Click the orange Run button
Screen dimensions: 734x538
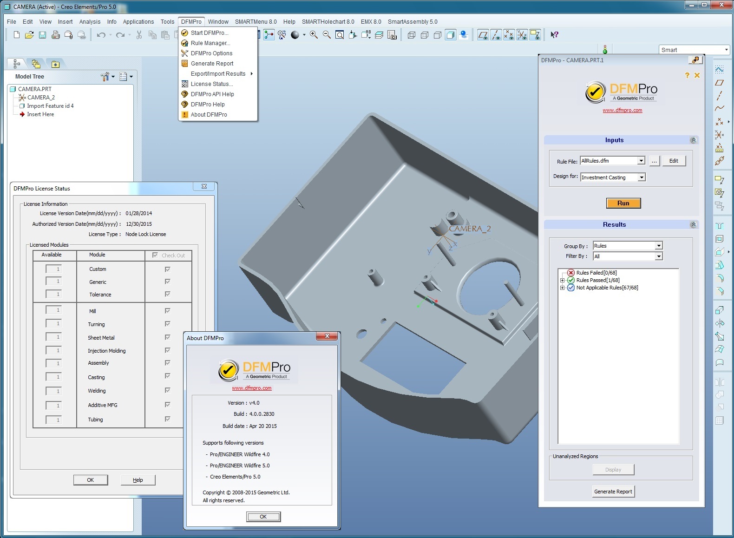pyautogui.click(x=623, y=203)
